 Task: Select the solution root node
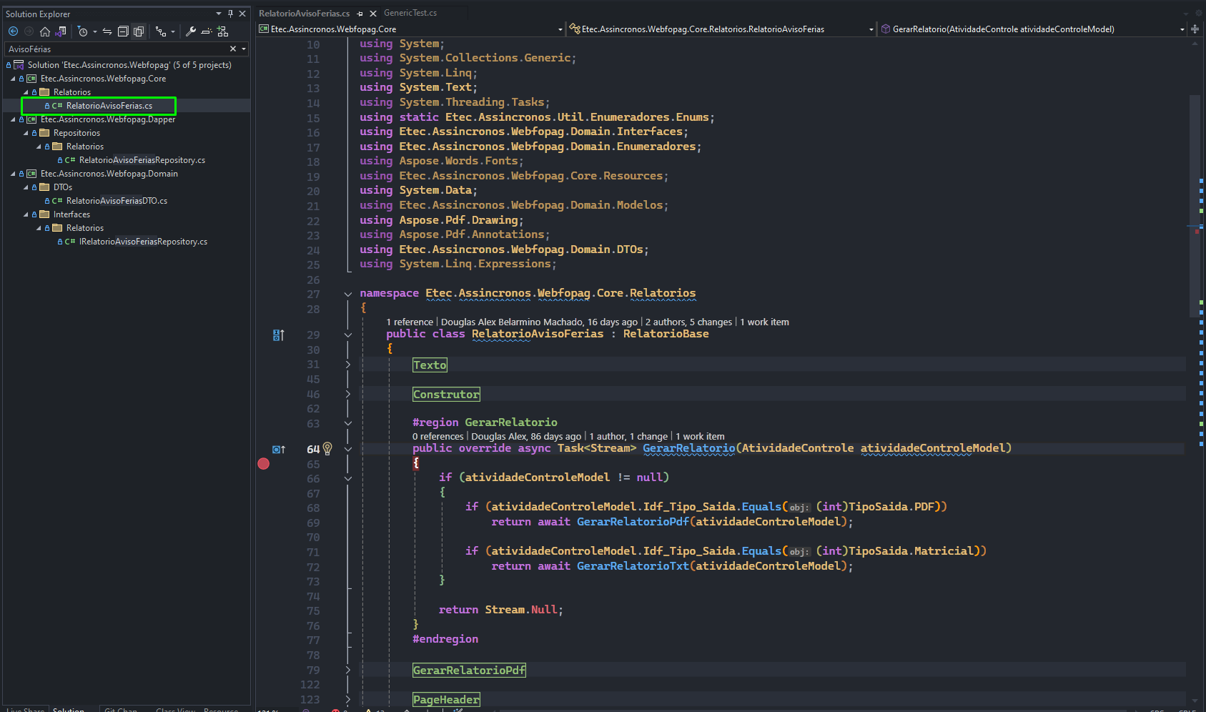click(129, 65)
